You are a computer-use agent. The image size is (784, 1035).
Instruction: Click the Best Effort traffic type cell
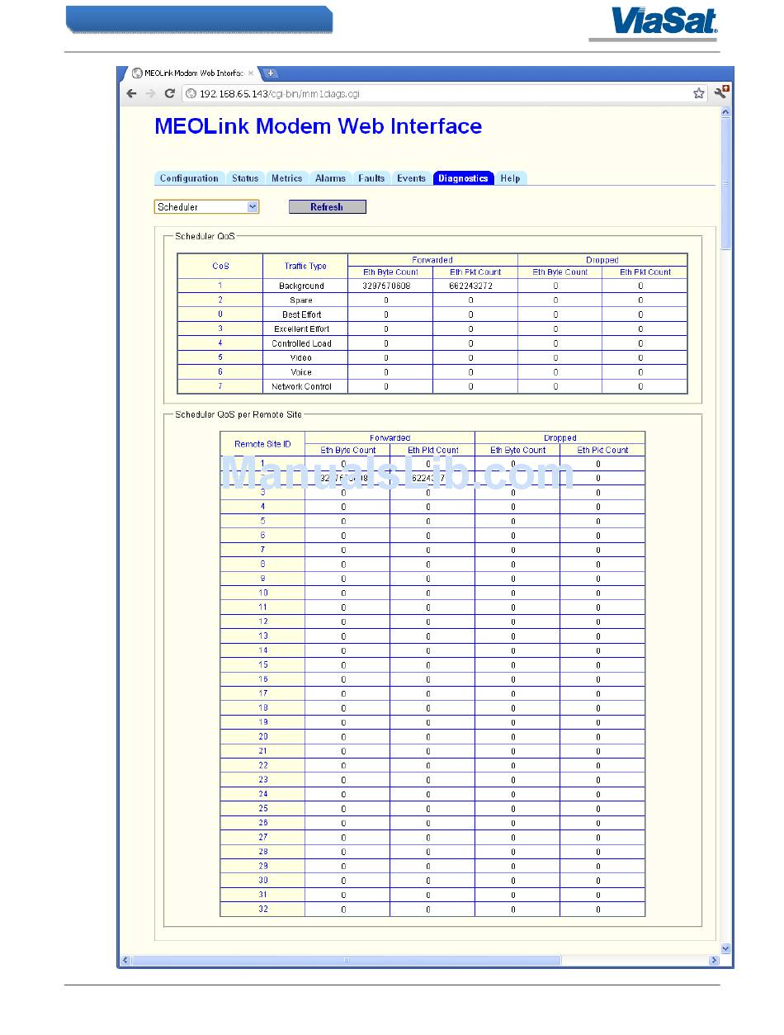click(x=305, y=314)
